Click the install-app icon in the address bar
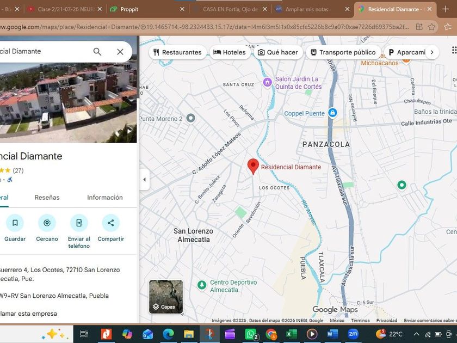 coord(419,27)
